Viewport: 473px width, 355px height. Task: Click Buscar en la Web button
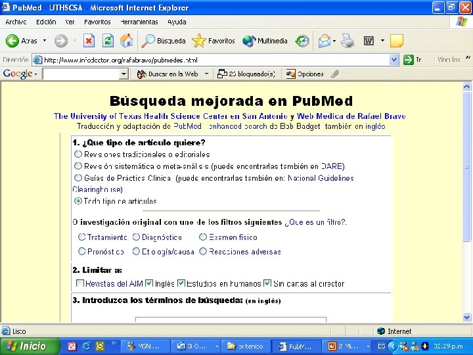[168, 74]
